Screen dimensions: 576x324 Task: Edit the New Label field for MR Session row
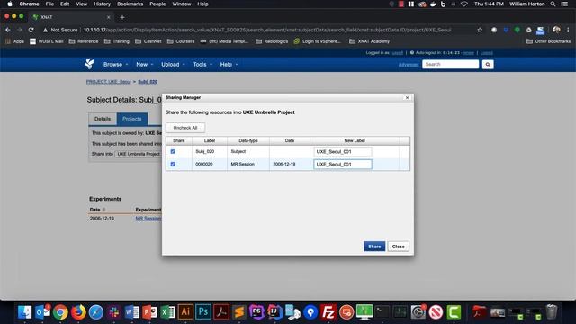coord(342,164)
